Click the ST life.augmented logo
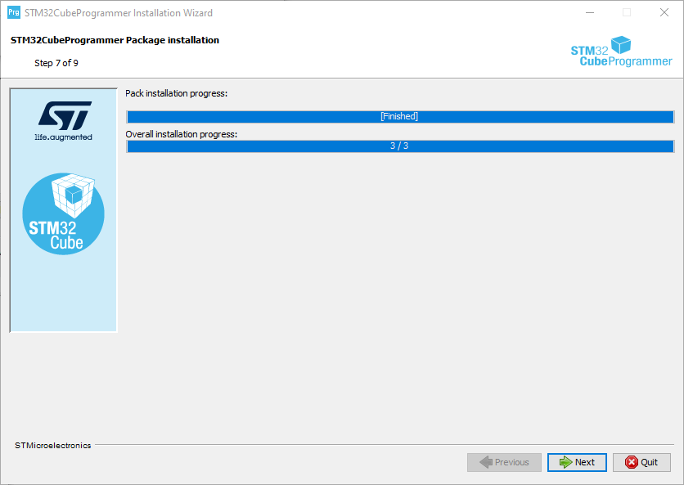The height and width of the screenshot is (485, 684). pyautogui.click(x=65, y=121)
